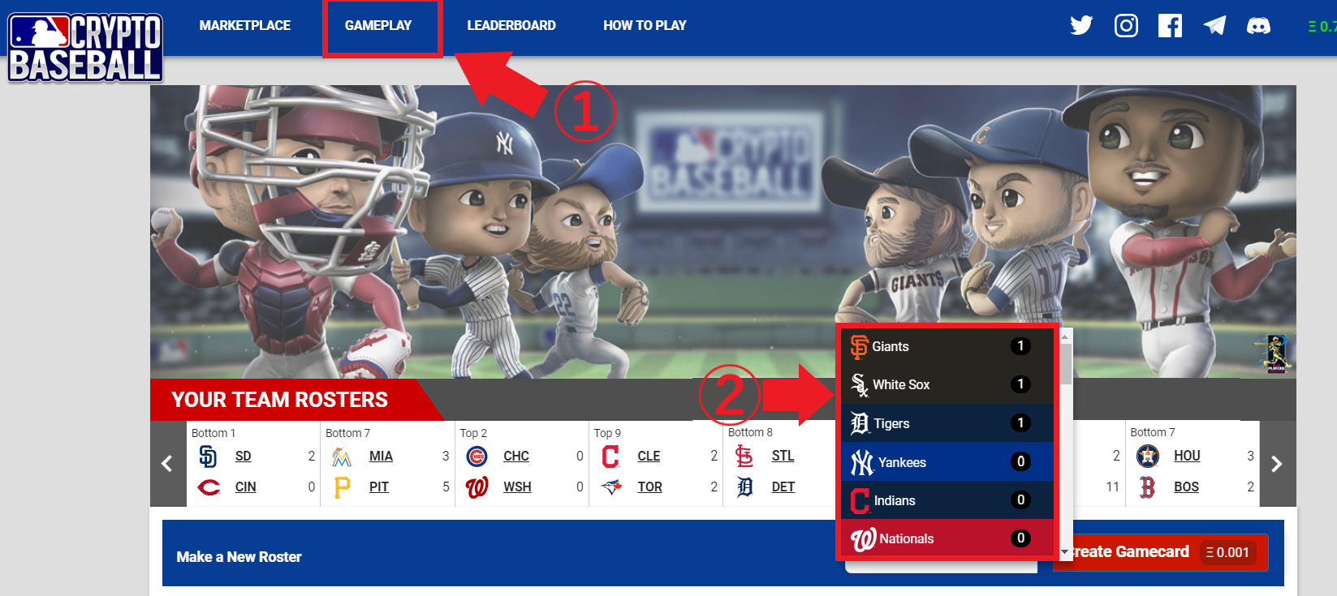Click the dropdown scroll down arrow
1337x596 pixels.
pos(1066,552)
